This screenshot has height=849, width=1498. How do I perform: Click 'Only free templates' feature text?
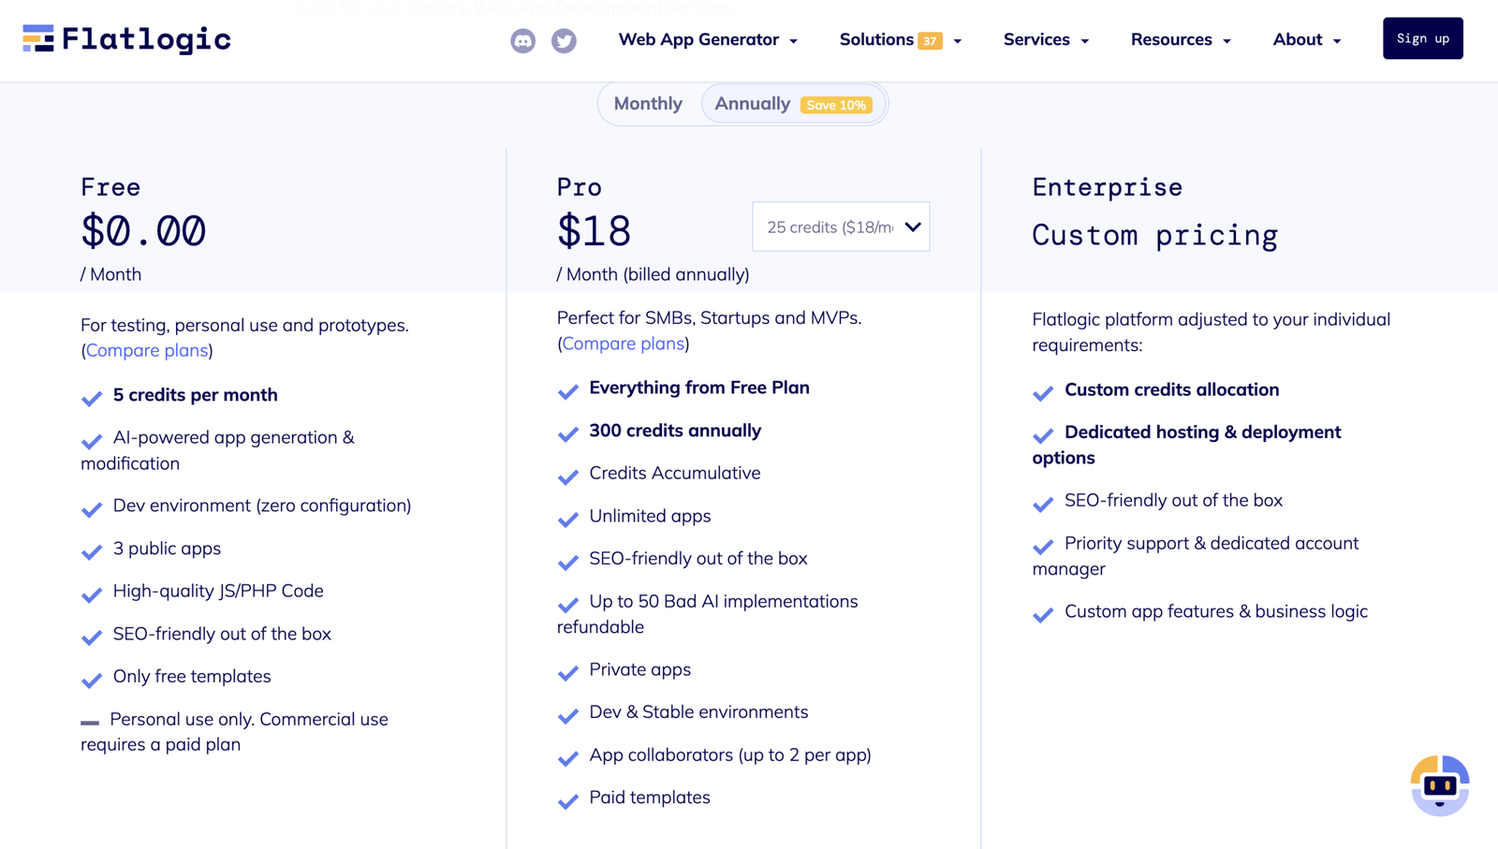tap(192, 676)
